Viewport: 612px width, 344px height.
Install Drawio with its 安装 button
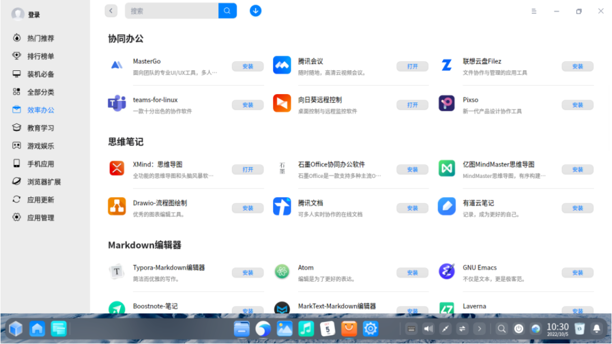247,208
